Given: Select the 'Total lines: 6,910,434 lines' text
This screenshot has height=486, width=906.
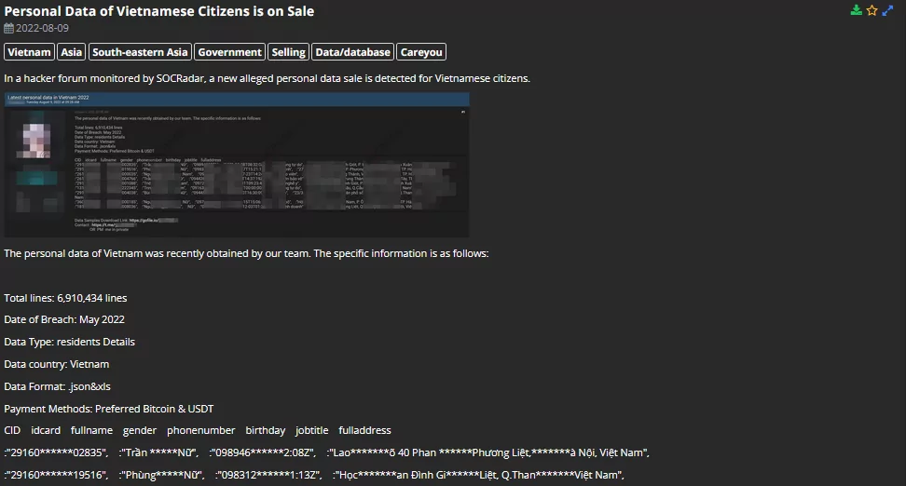Looking at the screenshot, I should coord(65,298).
